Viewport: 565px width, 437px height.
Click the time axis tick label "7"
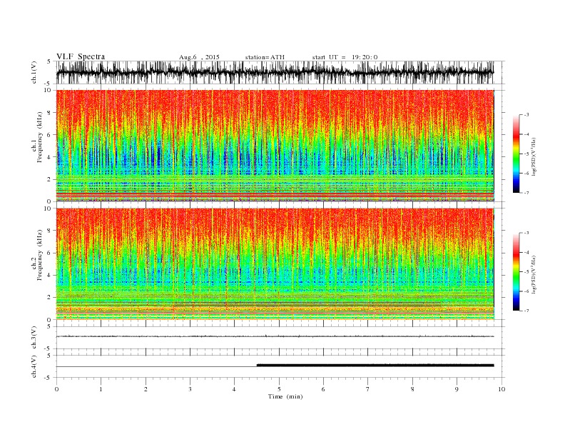click(368, 389)
